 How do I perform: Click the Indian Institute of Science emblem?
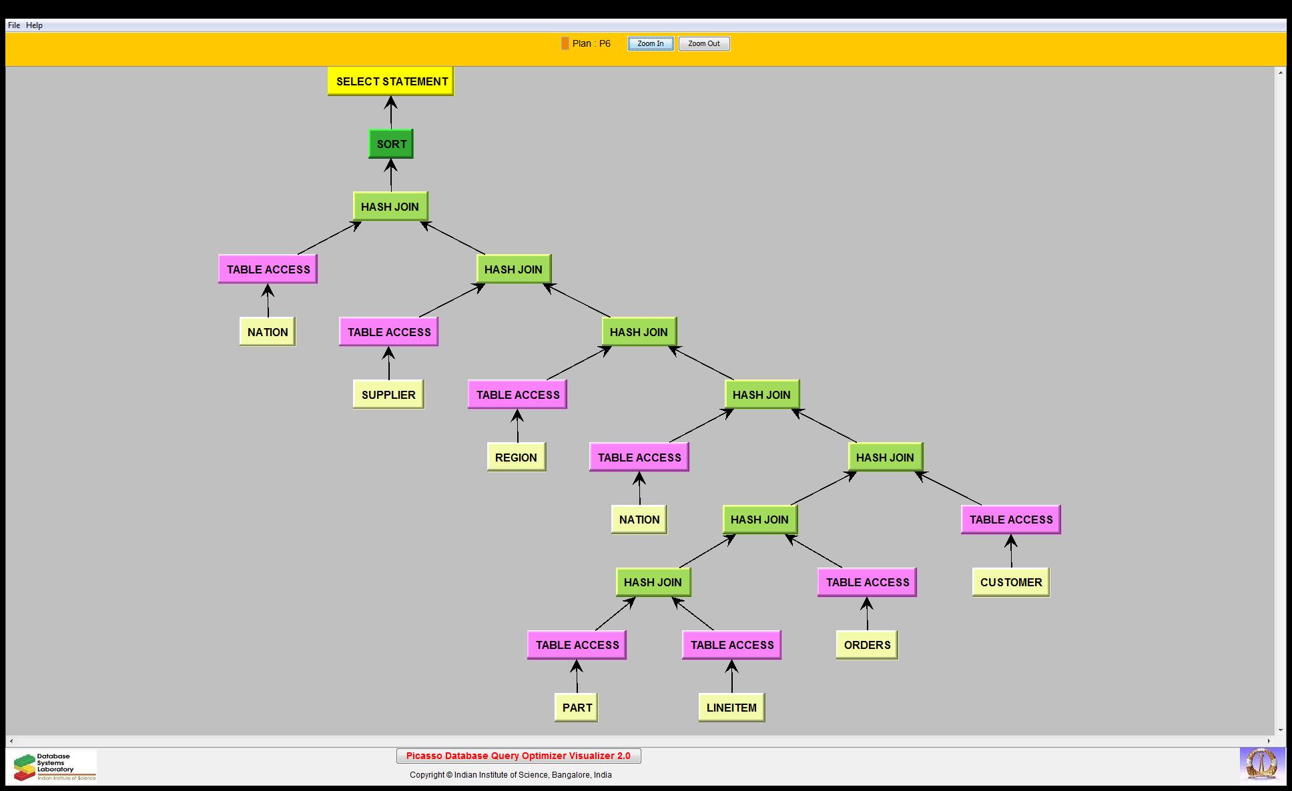[1261, 764]
